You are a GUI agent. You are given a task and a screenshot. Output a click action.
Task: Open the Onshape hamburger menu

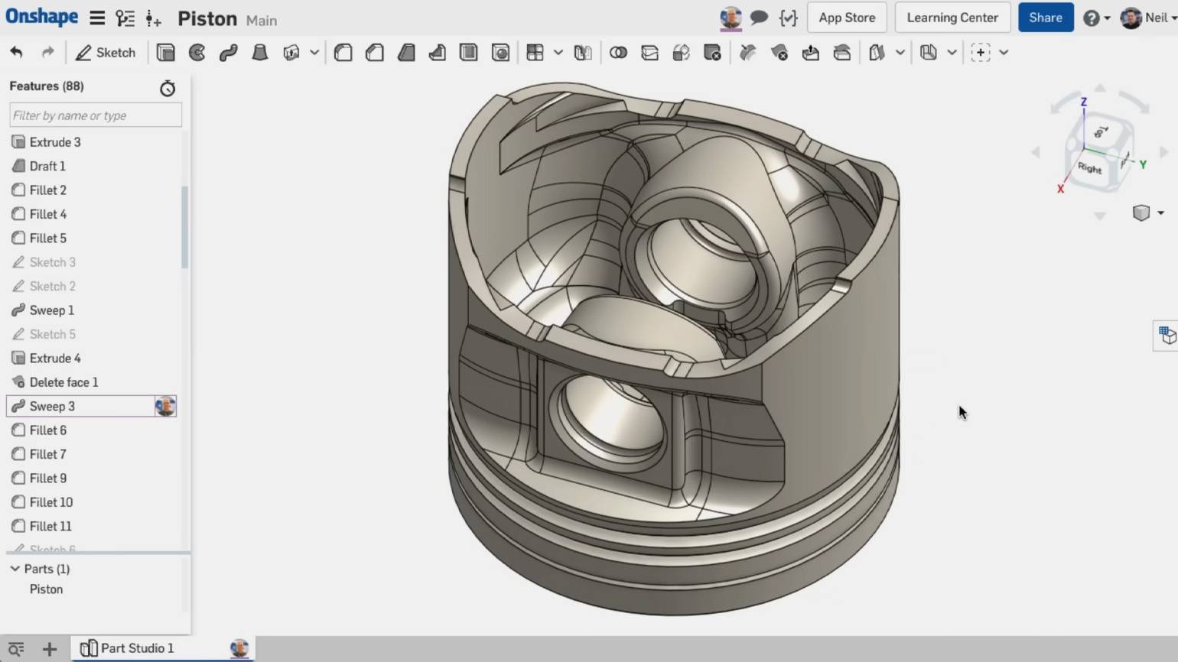(x=97, y=18)
